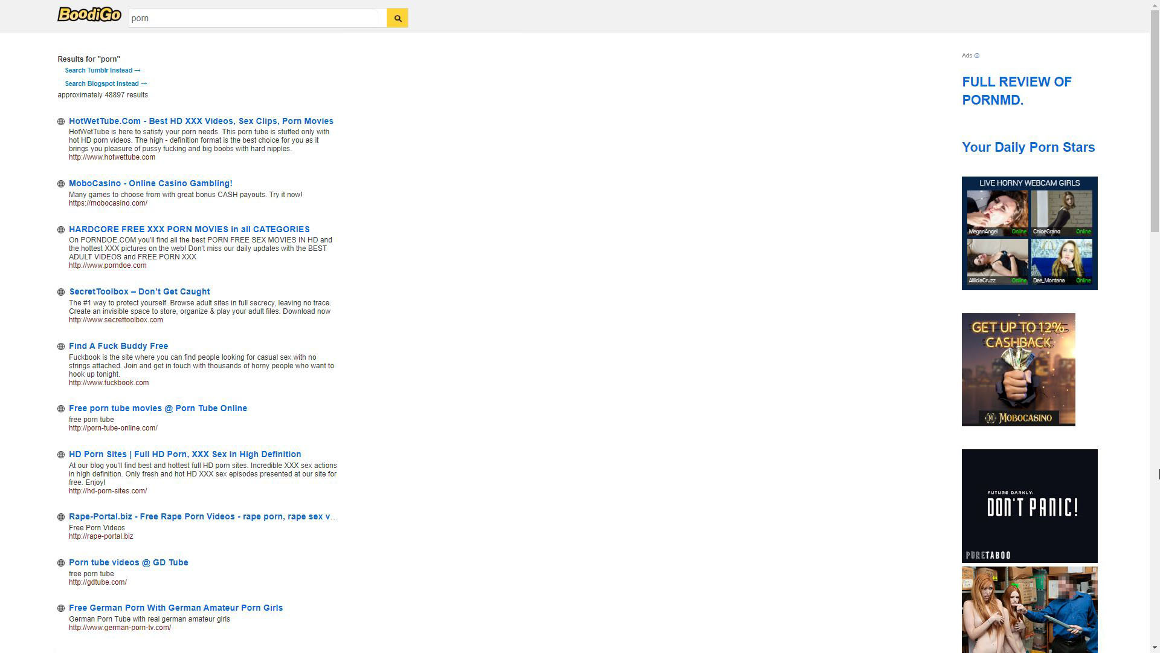Focus the search query input field
This screenshot has height=653, width=1160.
point(257,18)
